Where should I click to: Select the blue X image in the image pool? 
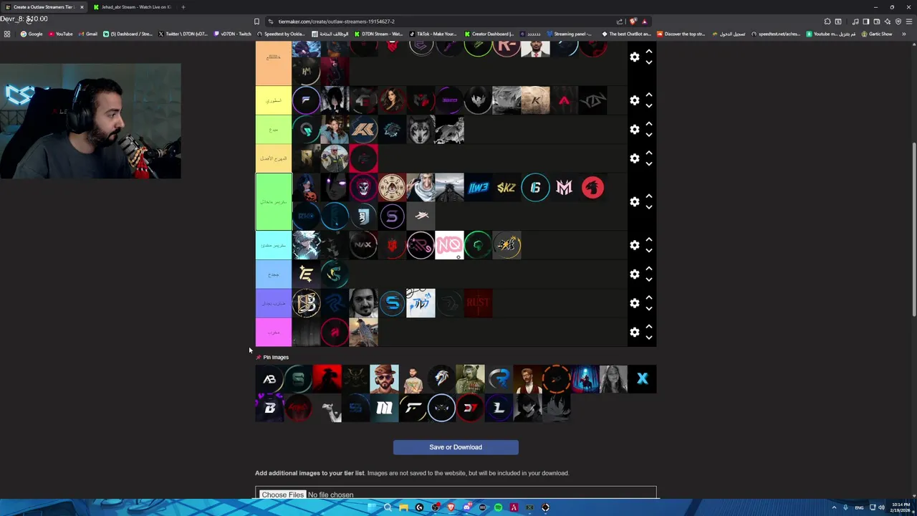[x=642, y=379]
